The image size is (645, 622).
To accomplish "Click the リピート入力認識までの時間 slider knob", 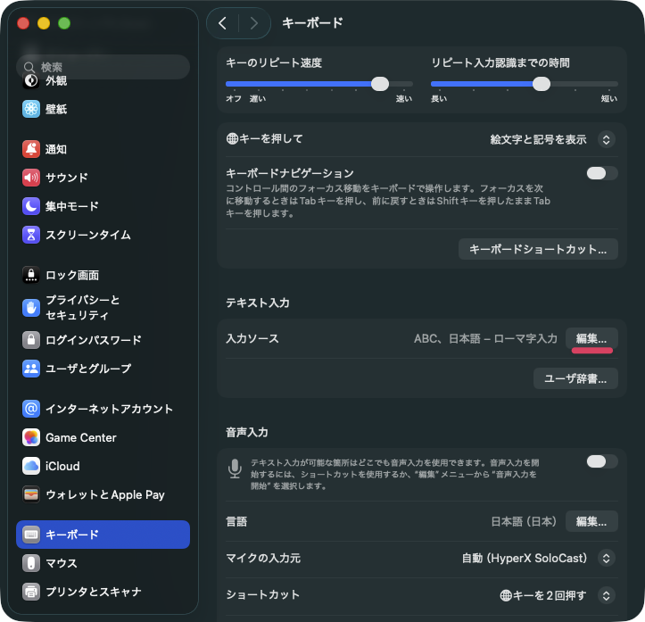I will click(542, 84).
